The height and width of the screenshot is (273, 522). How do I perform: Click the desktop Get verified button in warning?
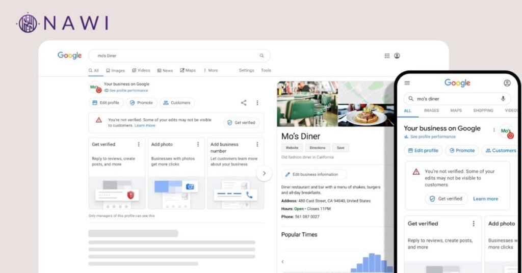point(241,123)
